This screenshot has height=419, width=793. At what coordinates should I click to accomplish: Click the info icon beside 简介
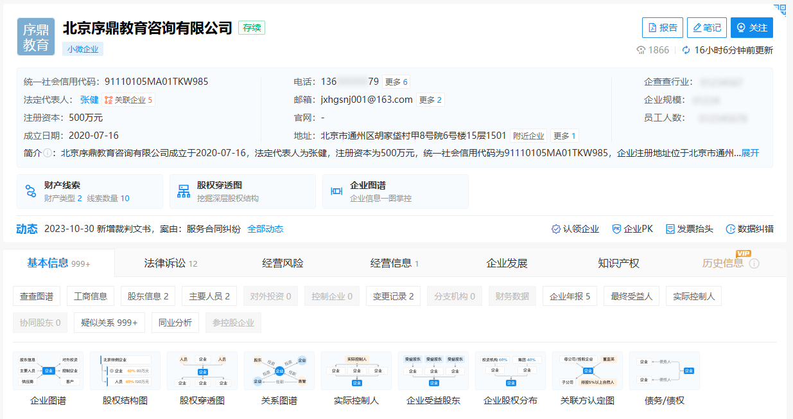click(x=47, y=153)
